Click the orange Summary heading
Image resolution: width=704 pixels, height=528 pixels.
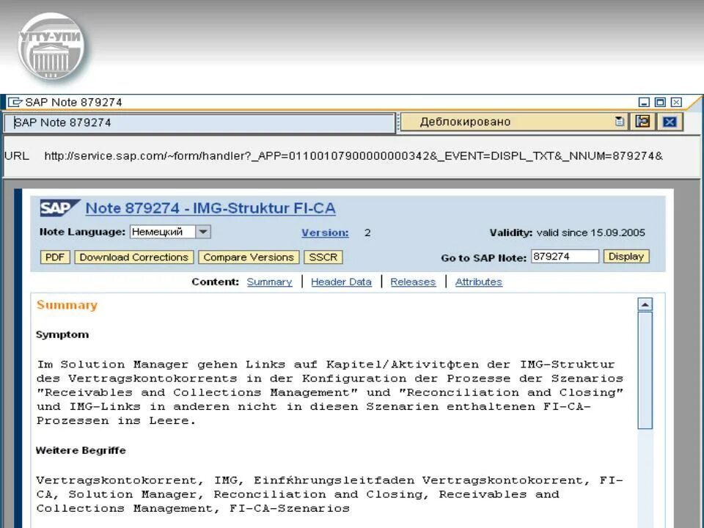(67, 305)
